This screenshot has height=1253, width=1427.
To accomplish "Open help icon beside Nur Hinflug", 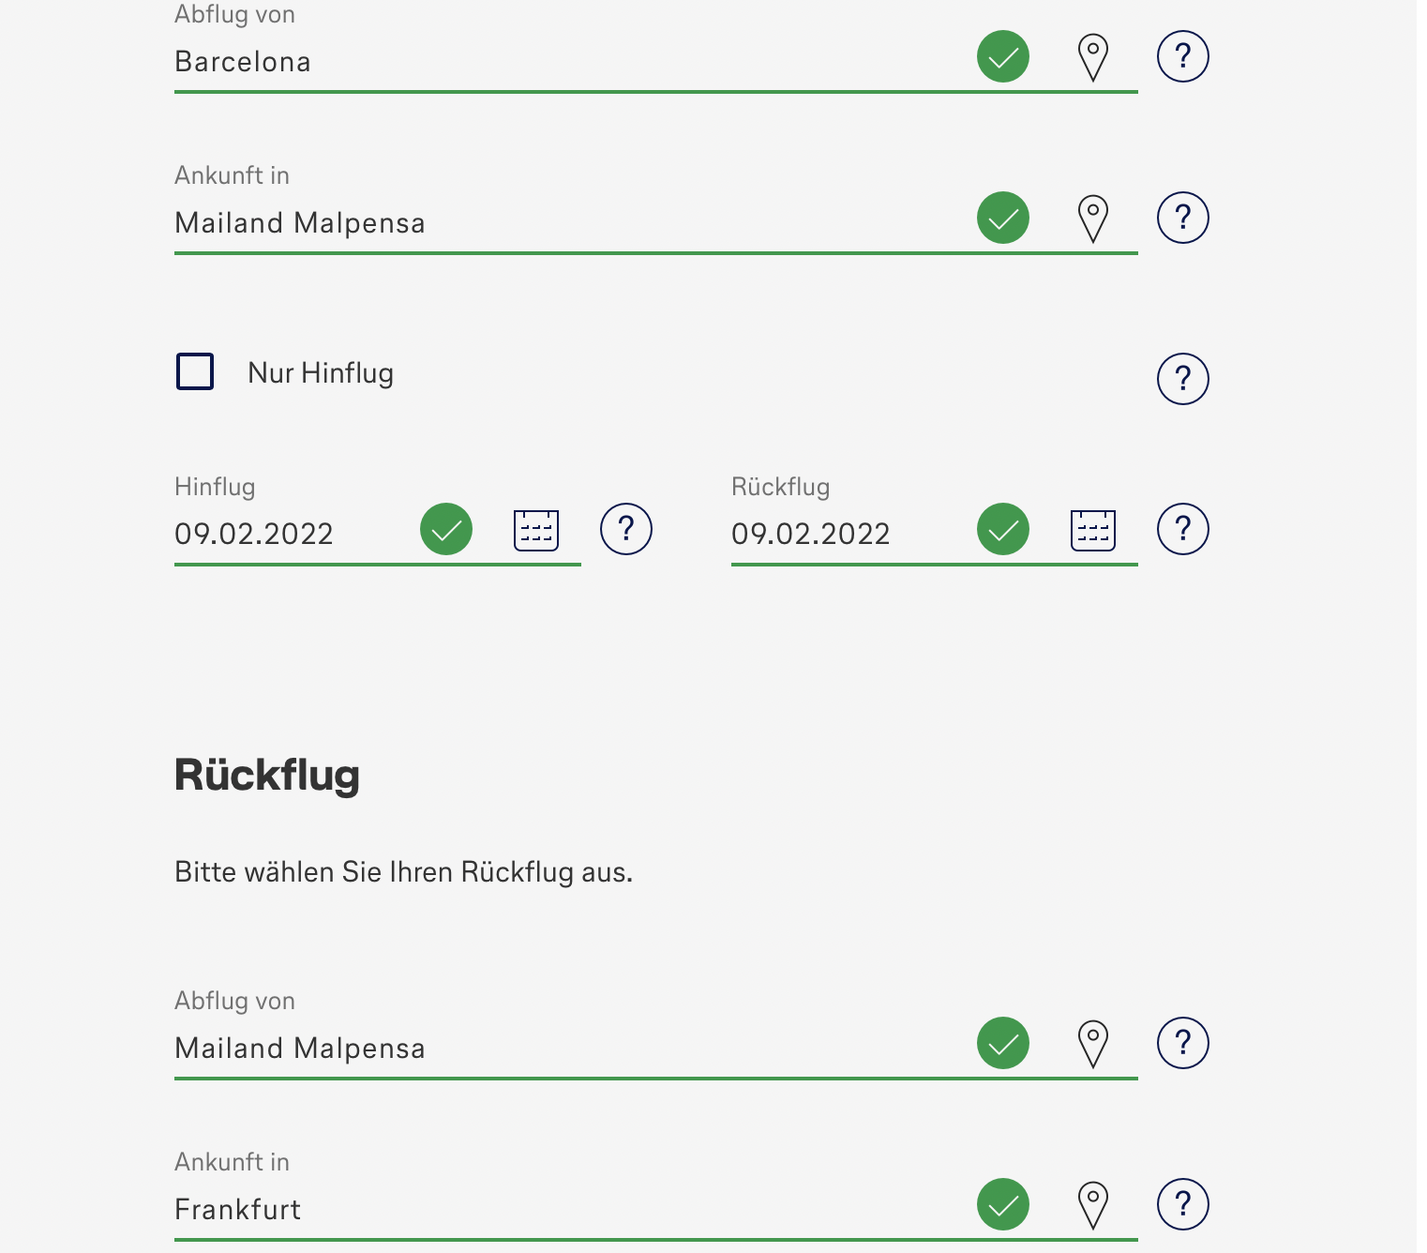I will point(1182,379).
